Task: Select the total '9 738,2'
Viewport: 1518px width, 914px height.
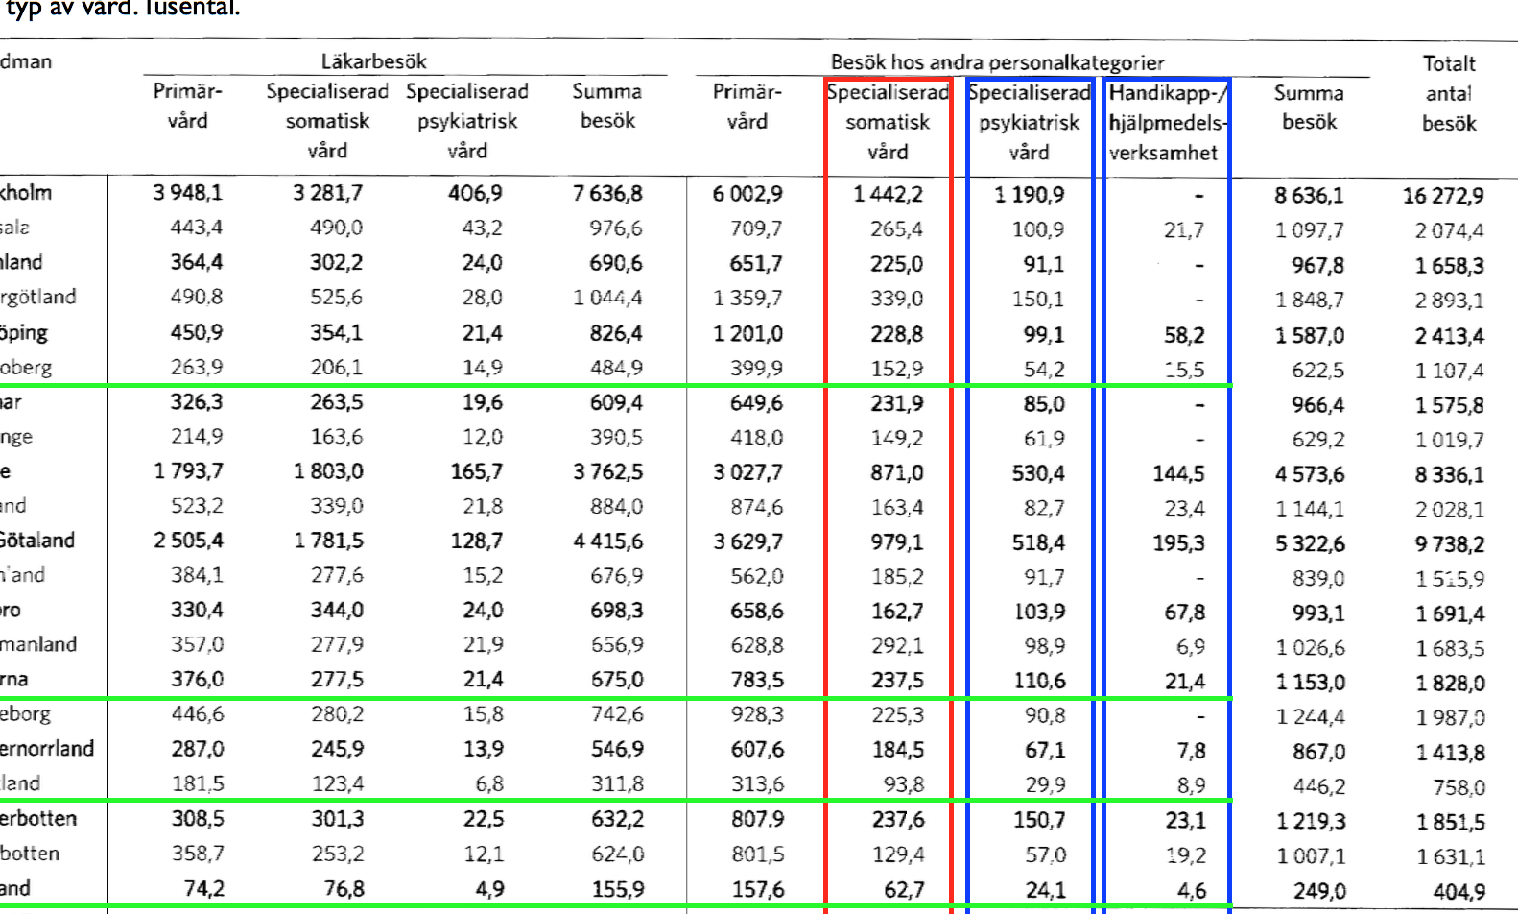Action: [x=1449, y=544]
